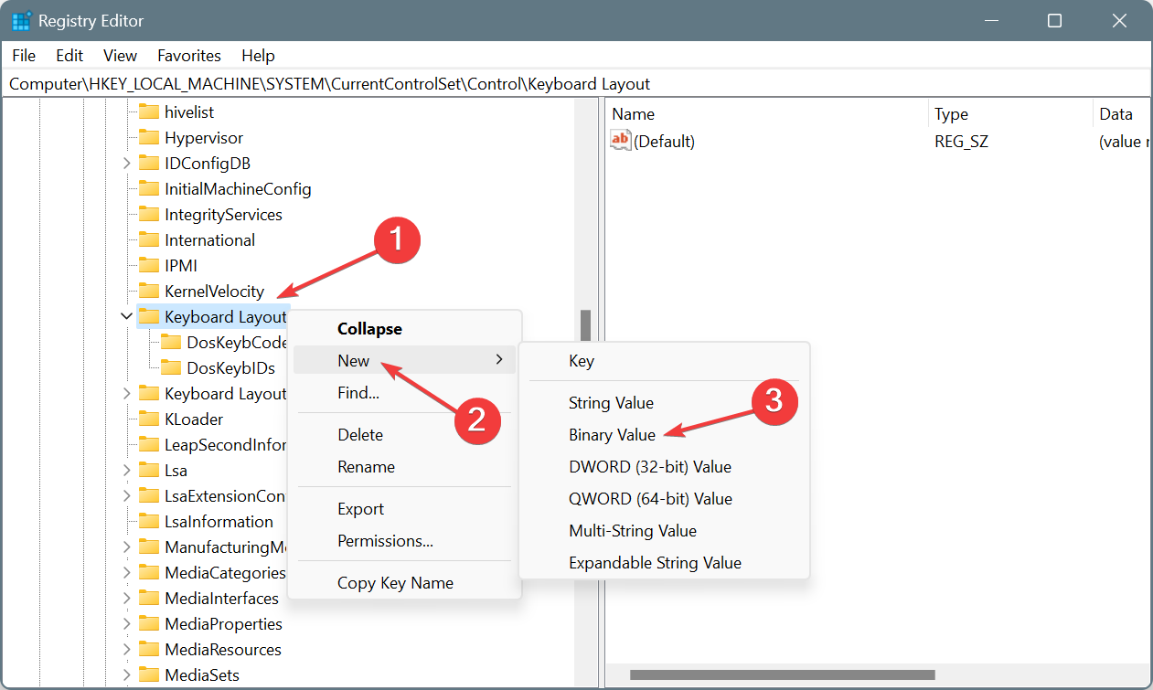
Task: Select the InitialMachineConfig folder icon
Action: coord(149,189)
